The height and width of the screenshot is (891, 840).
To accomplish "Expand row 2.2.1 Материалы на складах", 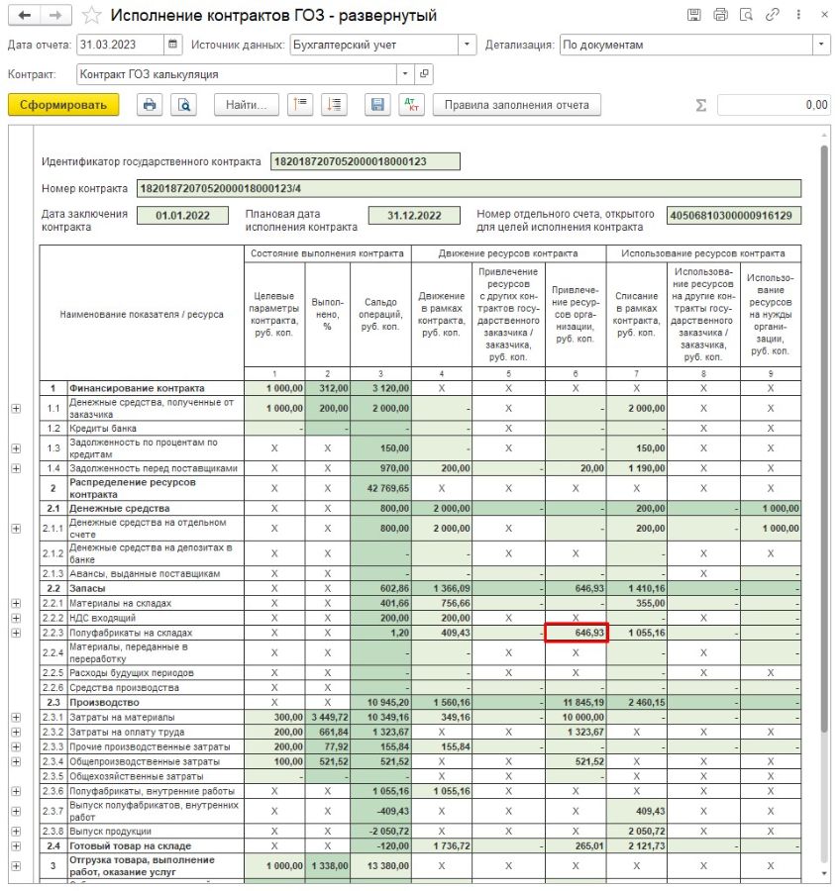I will 16,603.
